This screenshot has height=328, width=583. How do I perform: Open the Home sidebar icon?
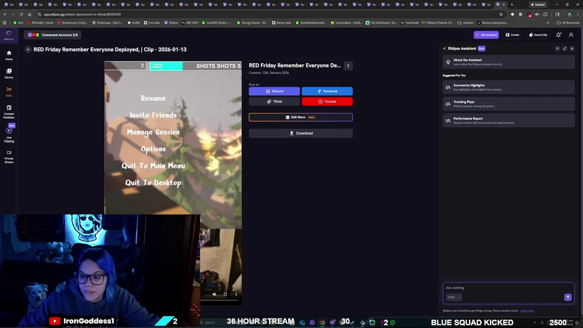(x=9, y=56)
